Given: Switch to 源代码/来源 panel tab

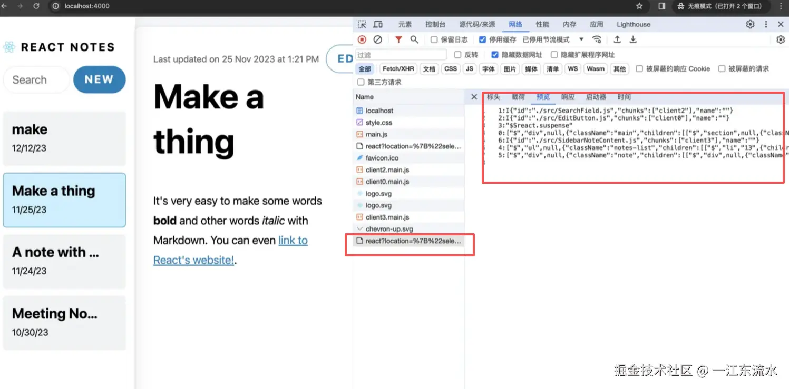Looking at the screenshot, I should [477, 24].
